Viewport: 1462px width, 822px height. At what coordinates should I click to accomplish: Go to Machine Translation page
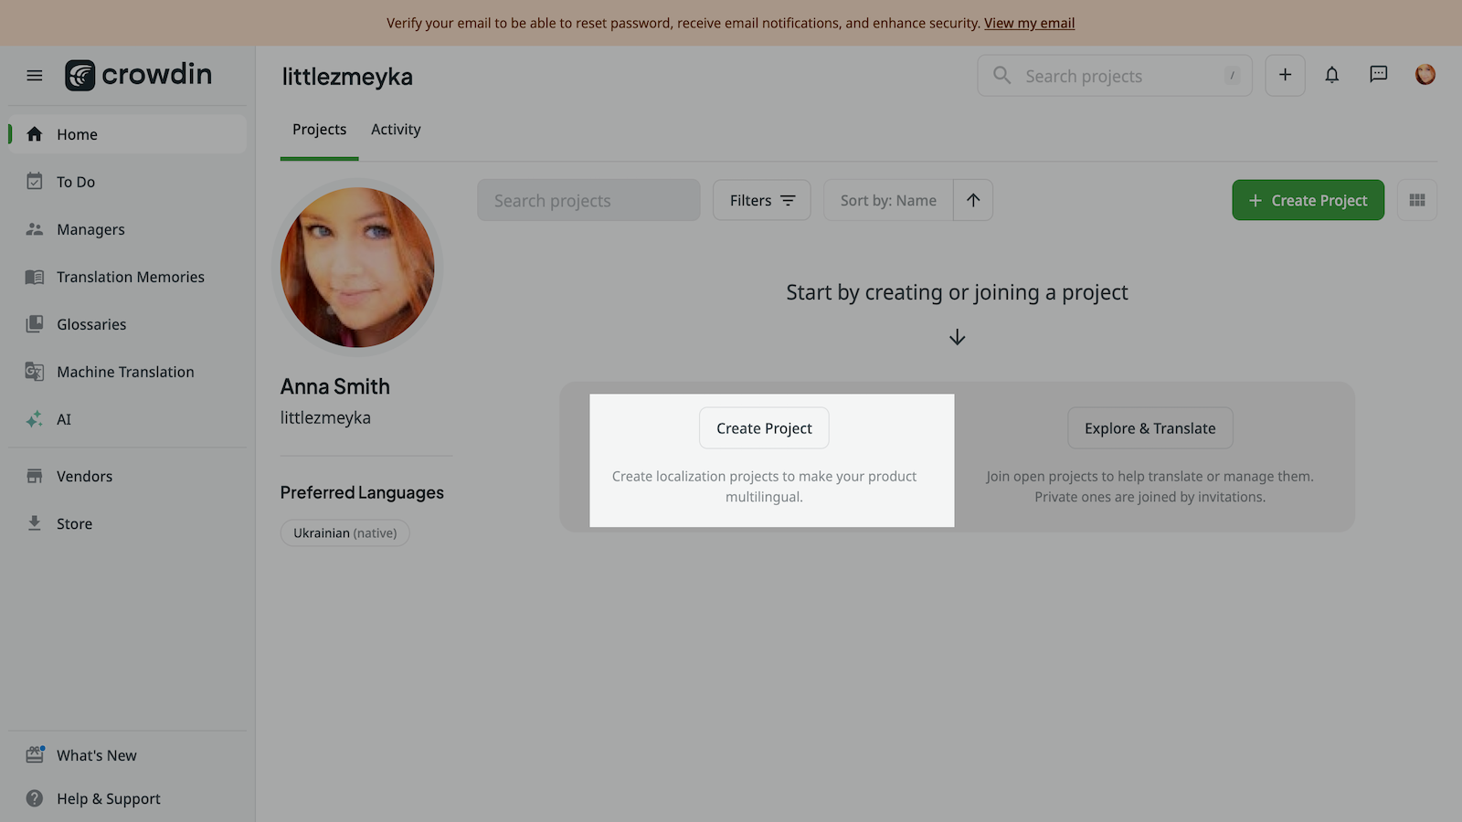125,372
